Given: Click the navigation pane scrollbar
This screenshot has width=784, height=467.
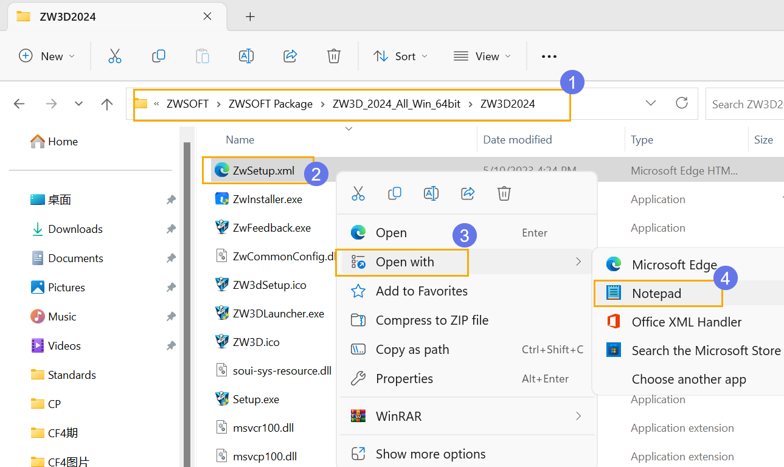Looking at the screenshot, I should pos(187,304).
